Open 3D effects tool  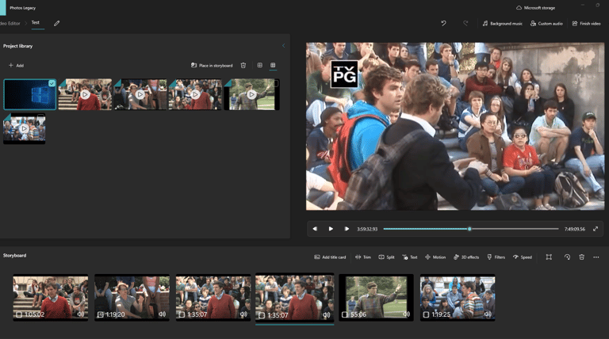pos(466,257)
